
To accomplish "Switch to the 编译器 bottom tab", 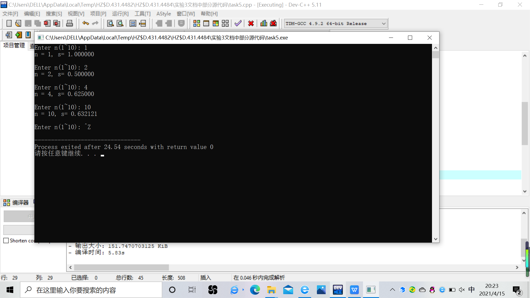I will [x=16, y=203].
